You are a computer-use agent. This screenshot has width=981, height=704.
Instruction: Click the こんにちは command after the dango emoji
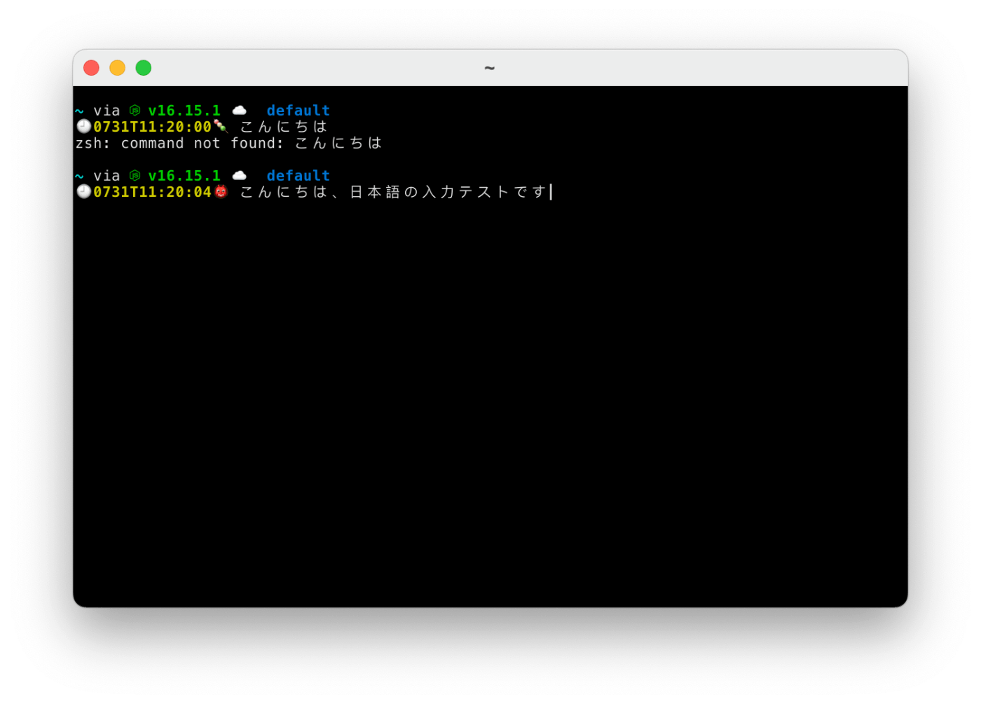(284, 127)
